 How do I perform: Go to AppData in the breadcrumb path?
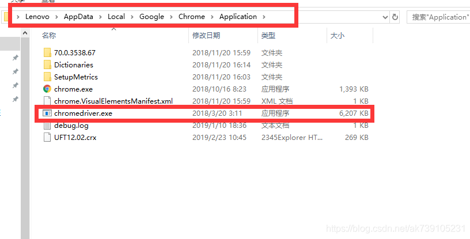click(78, 17)
